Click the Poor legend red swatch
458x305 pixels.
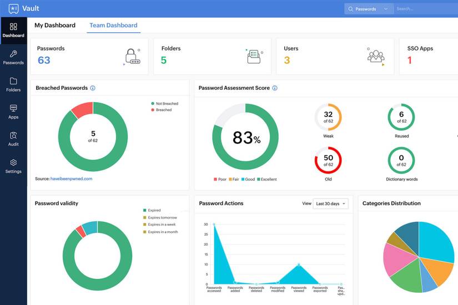point(215,179)
